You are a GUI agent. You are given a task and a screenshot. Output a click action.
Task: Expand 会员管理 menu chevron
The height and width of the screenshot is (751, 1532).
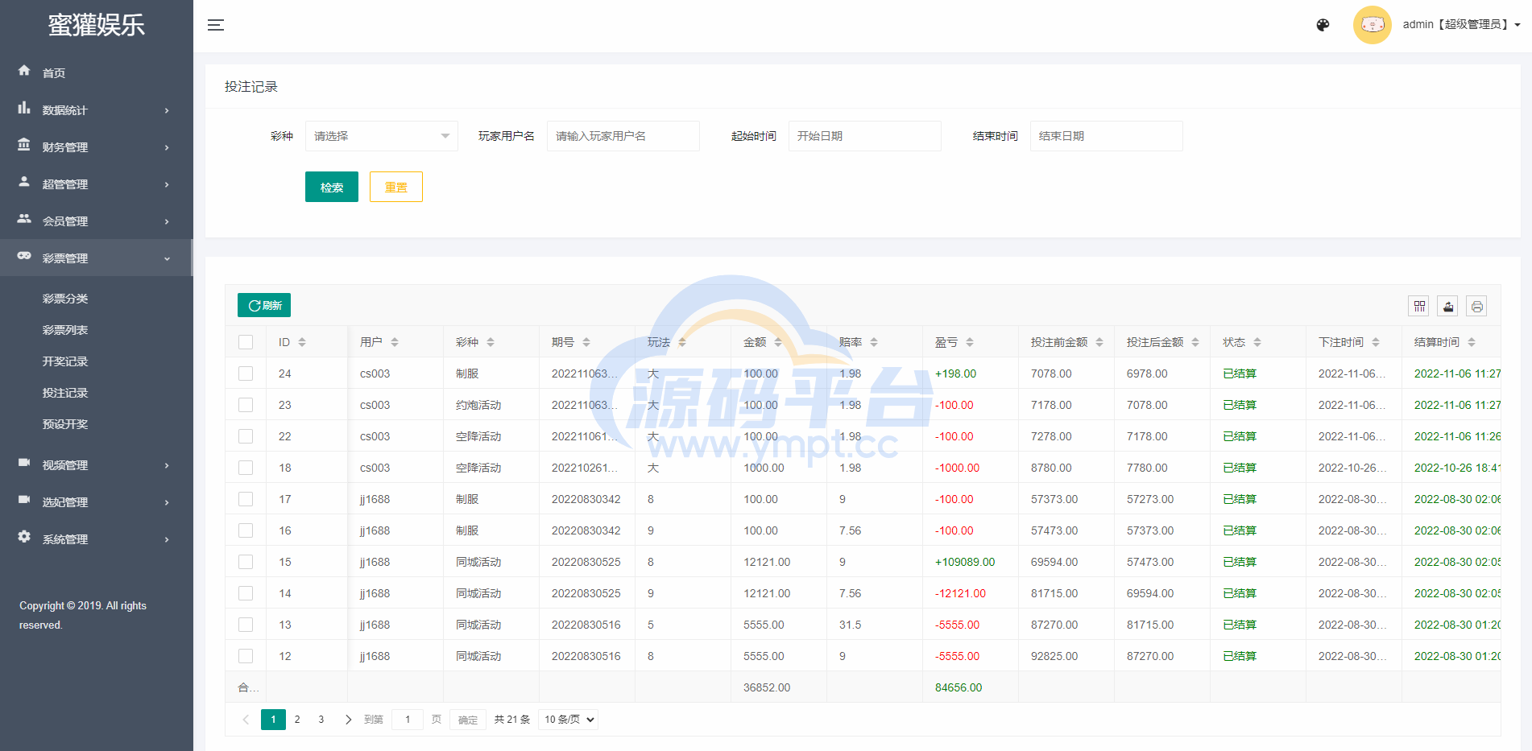(x=167, y=221)
